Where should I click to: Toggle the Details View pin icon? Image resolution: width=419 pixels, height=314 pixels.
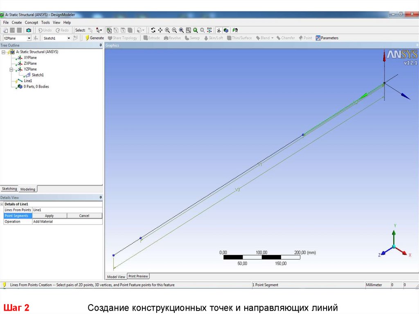pyautogui.click(x=101, y=197)
